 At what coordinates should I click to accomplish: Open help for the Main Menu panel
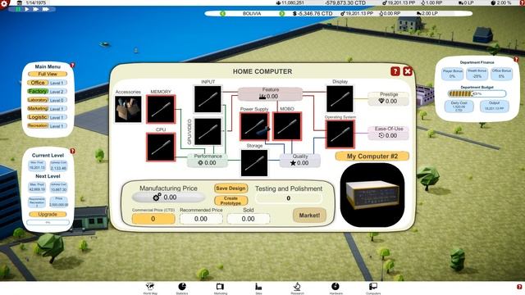point(72,65)
